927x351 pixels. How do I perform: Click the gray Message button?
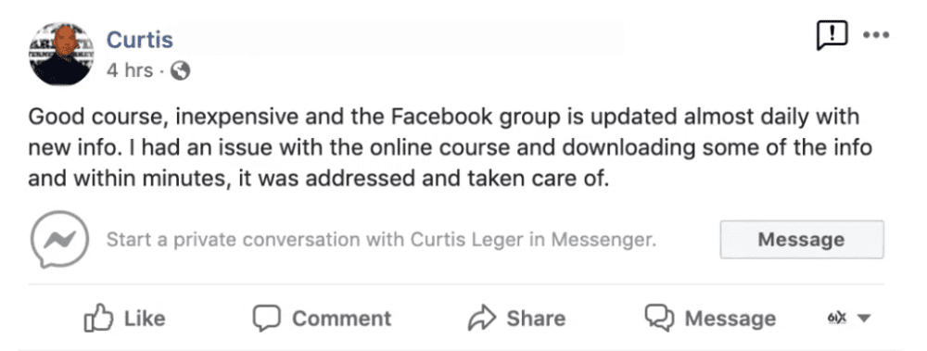click(x=802, y=239)
